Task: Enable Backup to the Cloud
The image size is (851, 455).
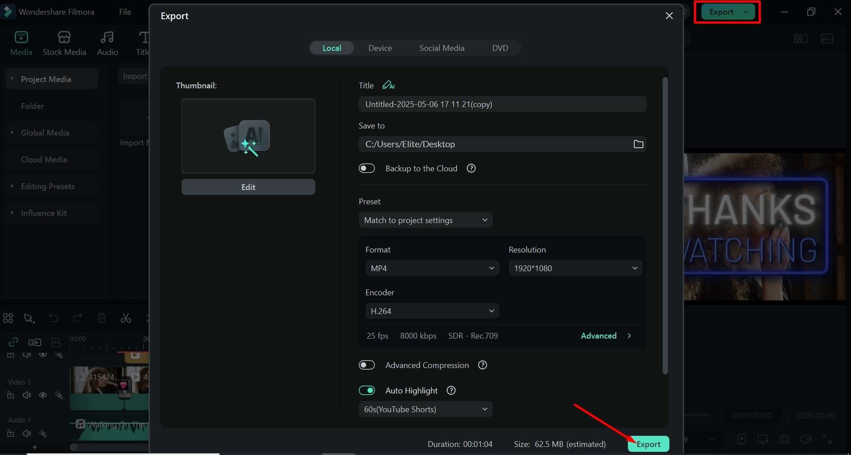Action: coord(367,168)
